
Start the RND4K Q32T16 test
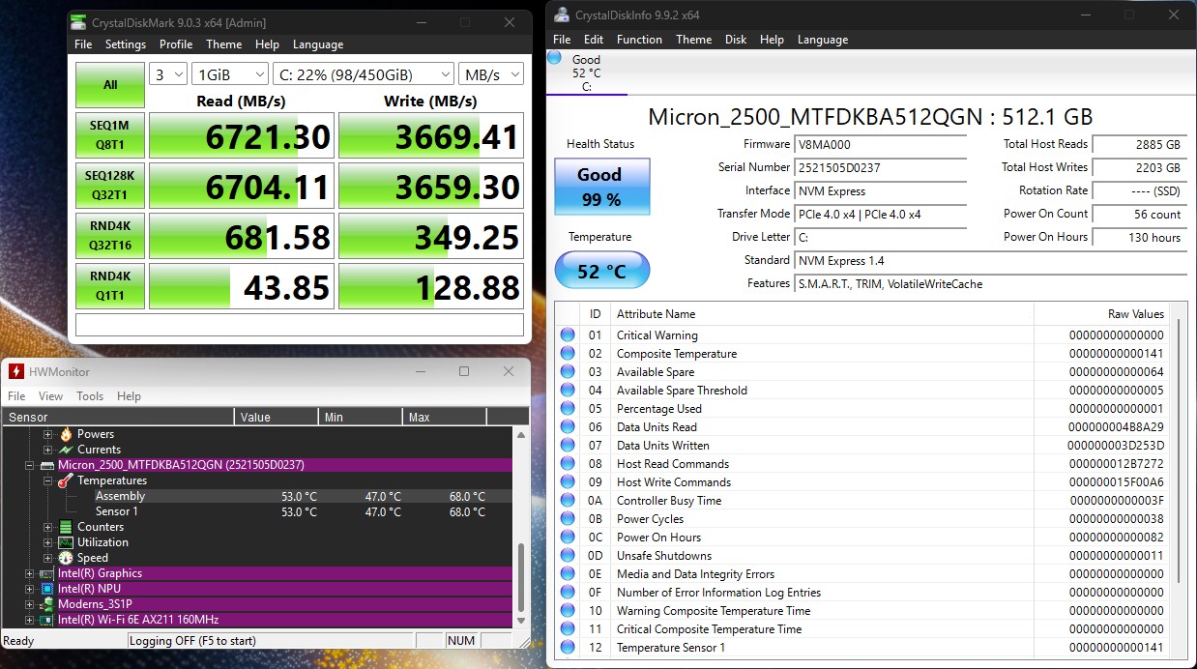pyautogui.click(x=110, y=236)
